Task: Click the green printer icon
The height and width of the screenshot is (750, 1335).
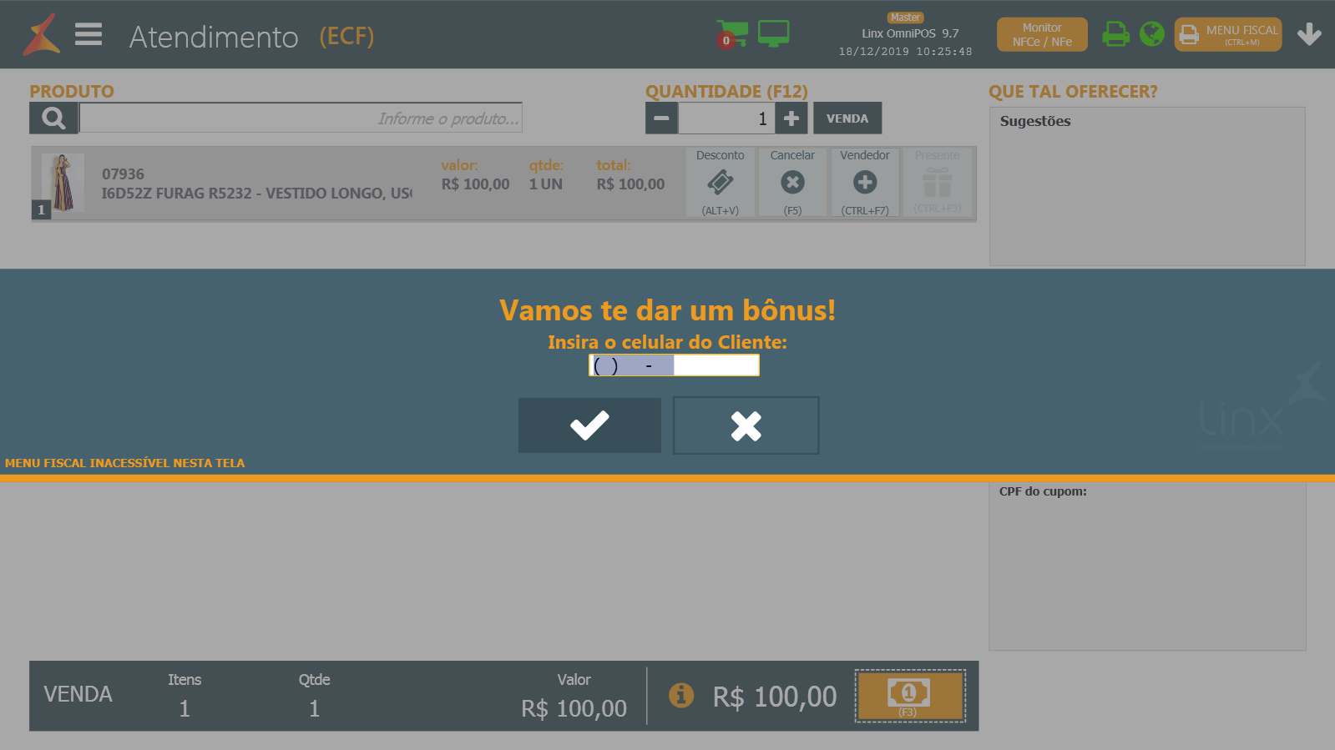Action: pyautogui.click(x=1115, y=34)
